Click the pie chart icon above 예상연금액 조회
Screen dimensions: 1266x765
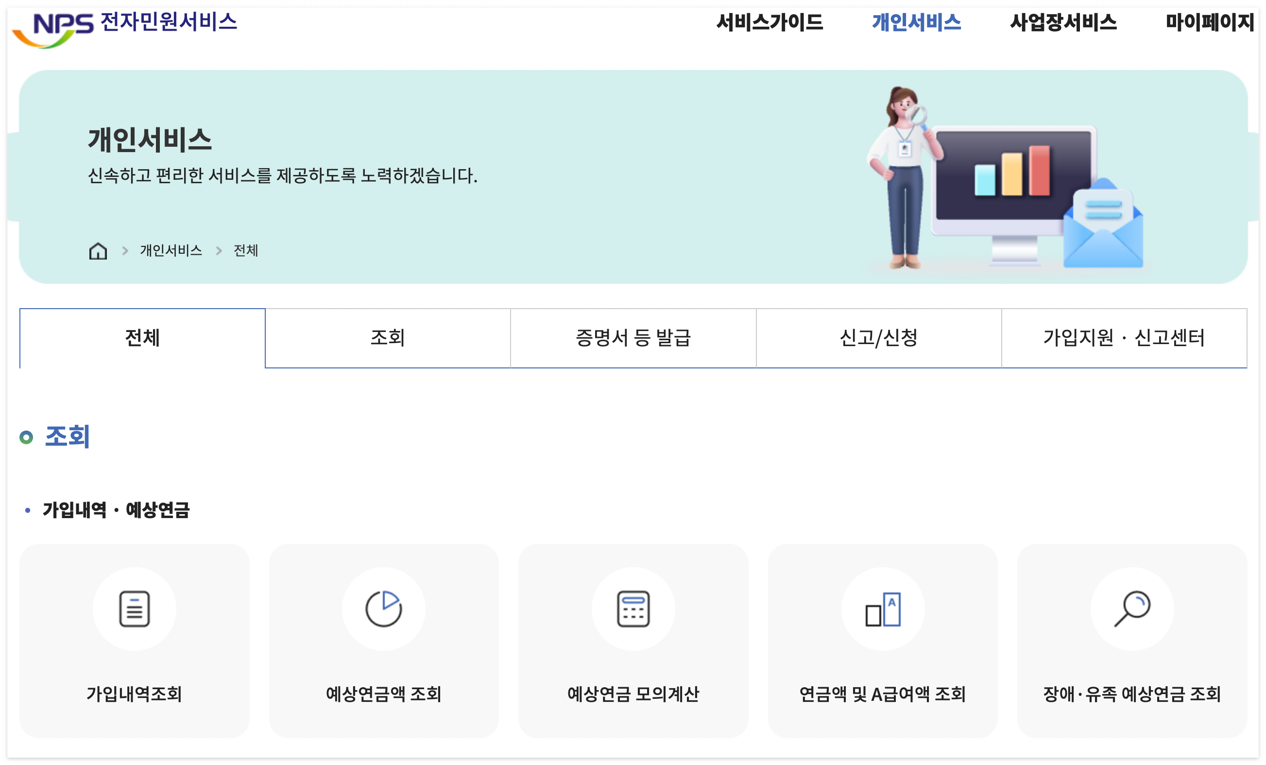(383, 609)
